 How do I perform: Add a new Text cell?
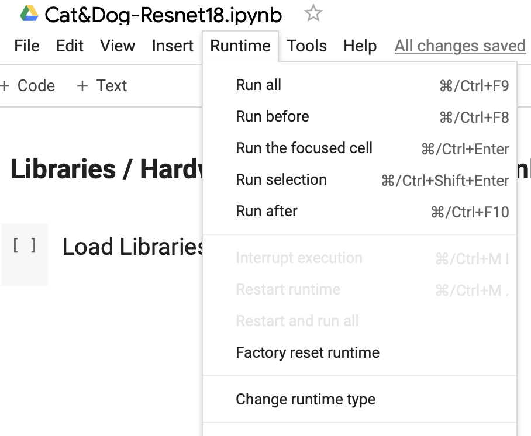coord(102,86)
